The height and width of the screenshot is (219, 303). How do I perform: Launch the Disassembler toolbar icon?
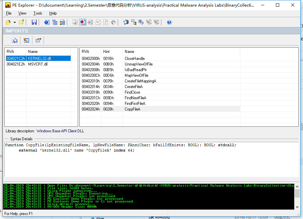[126, 22]
